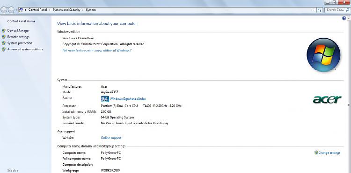
Task: Click the Copyright 2009 Microsoft Corporation text
Action: pos(103,44)
